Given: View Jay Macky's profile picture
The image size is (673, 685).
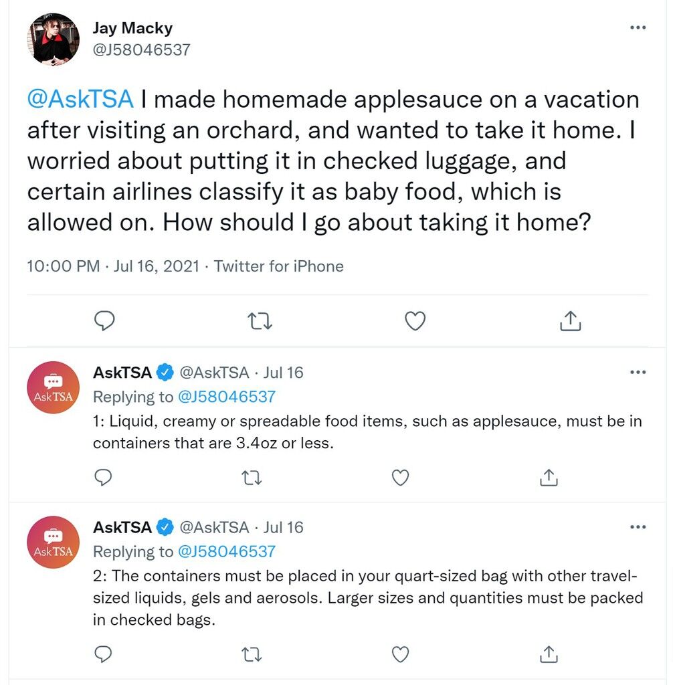Looking at the screenshot, I should tap(53, 39).
